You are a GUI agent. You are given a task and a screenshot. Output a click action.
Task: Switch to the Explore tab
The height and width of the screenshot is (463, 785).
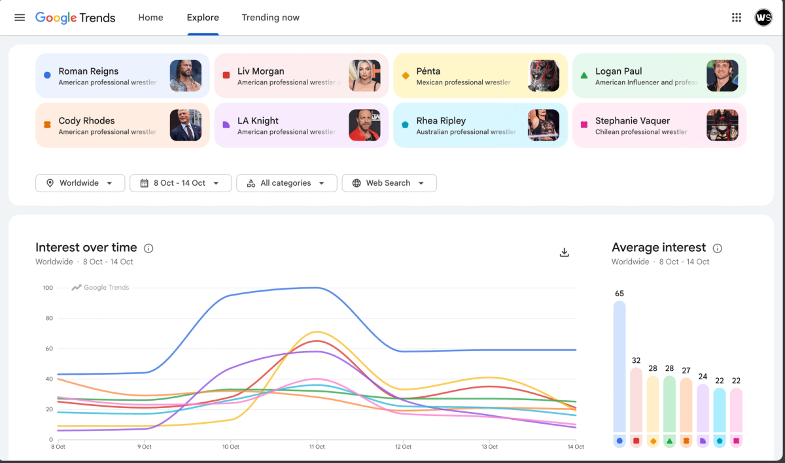[203, 18]
